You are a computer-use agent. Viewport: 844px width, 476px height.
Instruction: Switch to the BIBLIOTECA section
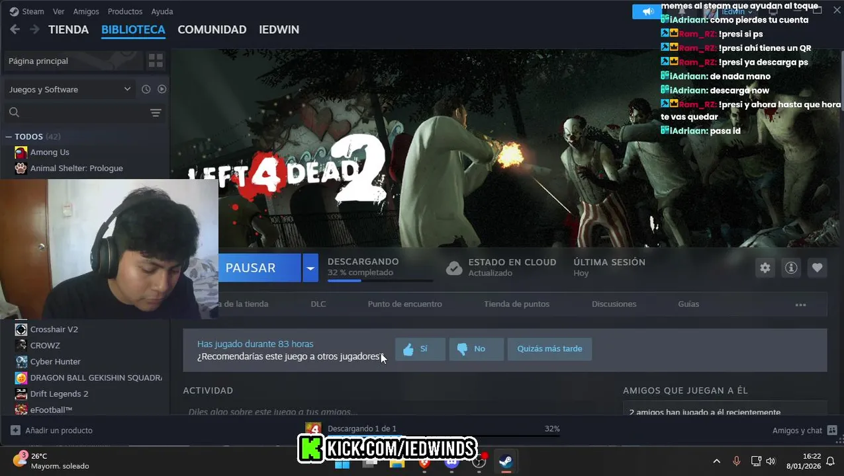pos(133,30)
